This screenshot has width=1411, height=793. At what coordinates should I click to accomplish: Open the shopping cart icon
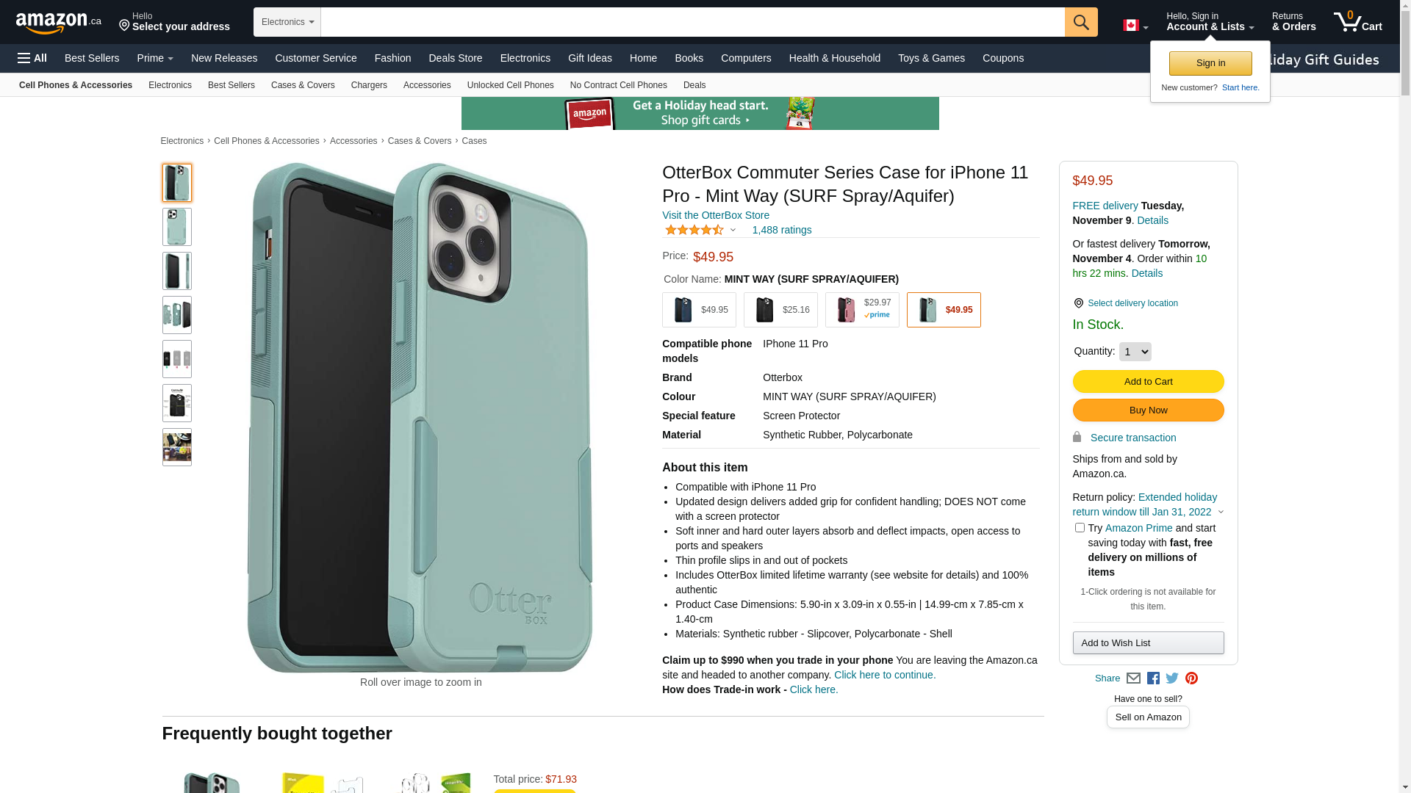[1358, 22]
